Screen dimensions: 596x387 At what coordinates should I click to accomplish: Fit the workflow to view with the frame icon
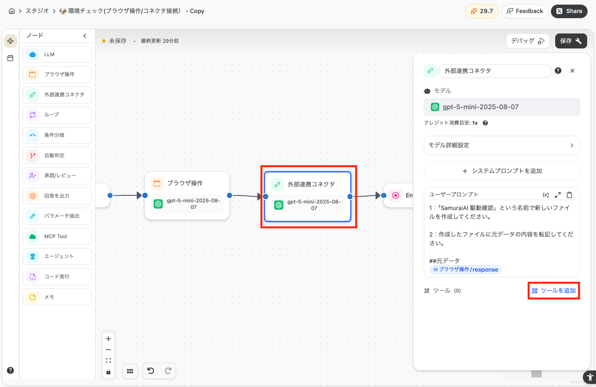108,360
